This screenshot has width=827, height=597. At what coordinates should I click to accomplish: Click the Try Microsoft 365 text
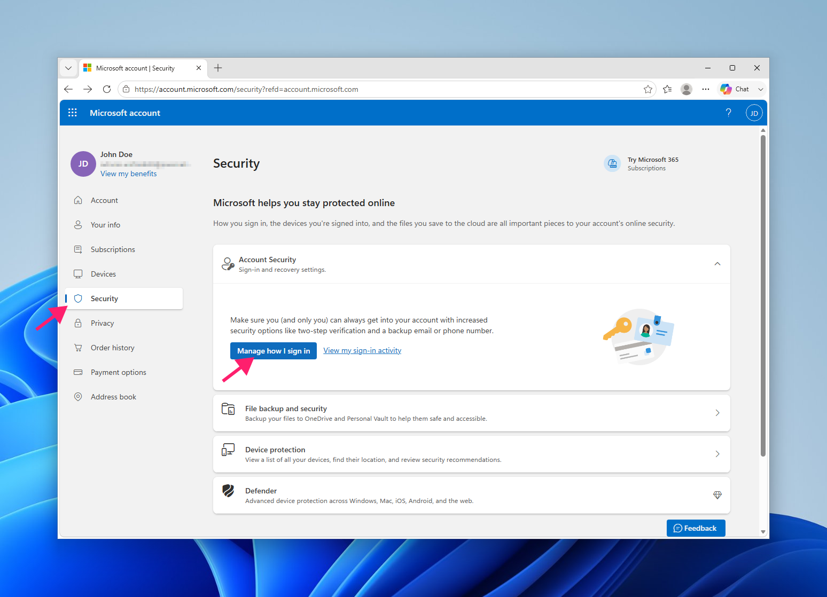point(653,160)
